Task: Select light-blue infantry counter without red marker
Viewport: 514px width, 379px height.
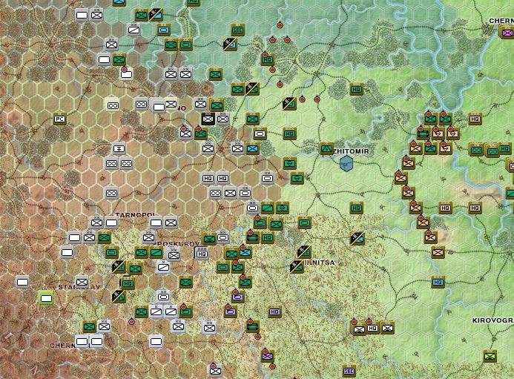Action: (252, 148)
